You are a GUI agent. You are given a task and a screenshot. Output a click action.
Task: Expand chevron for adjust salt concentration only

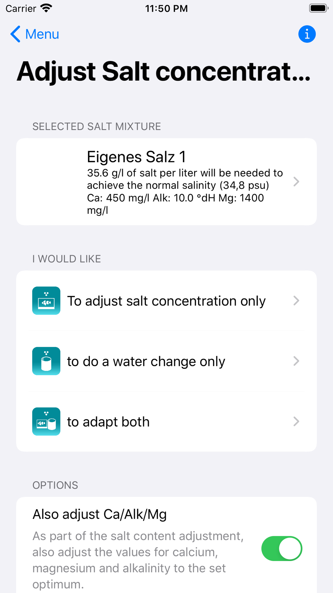(296, 301)
